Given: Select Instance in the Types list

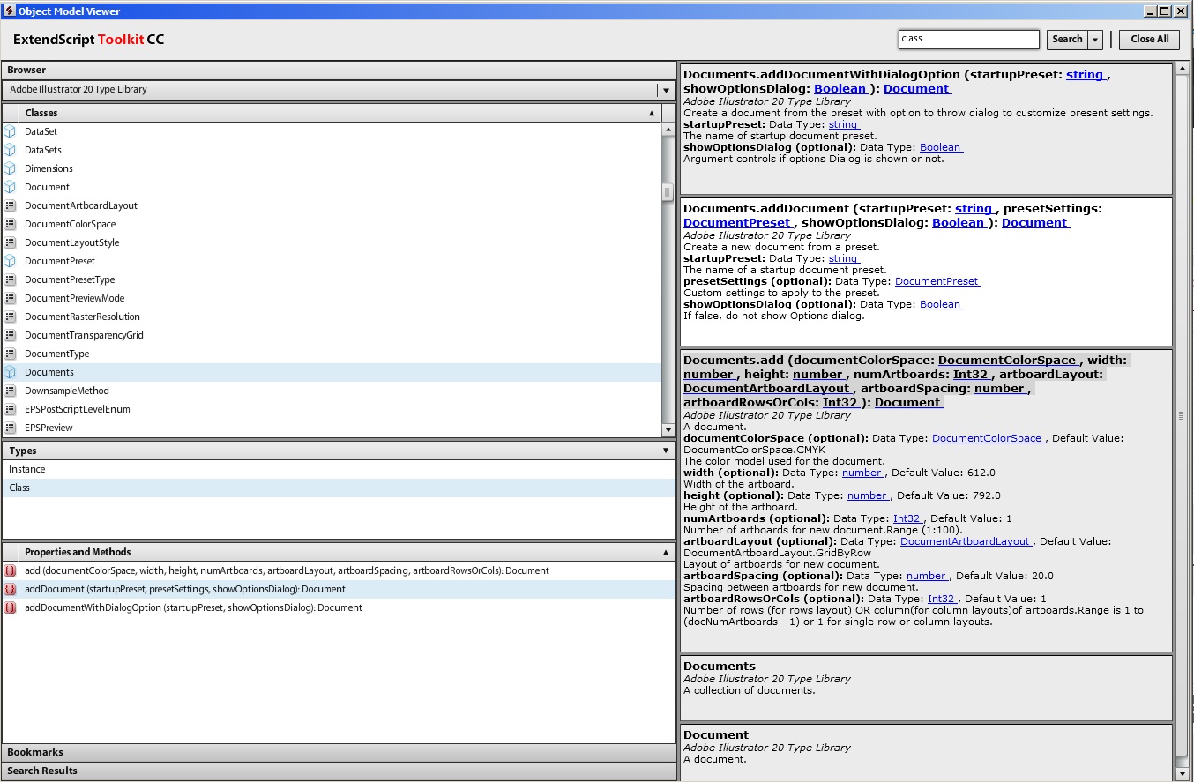Looking at the screenshot, I should click(339, 469).
